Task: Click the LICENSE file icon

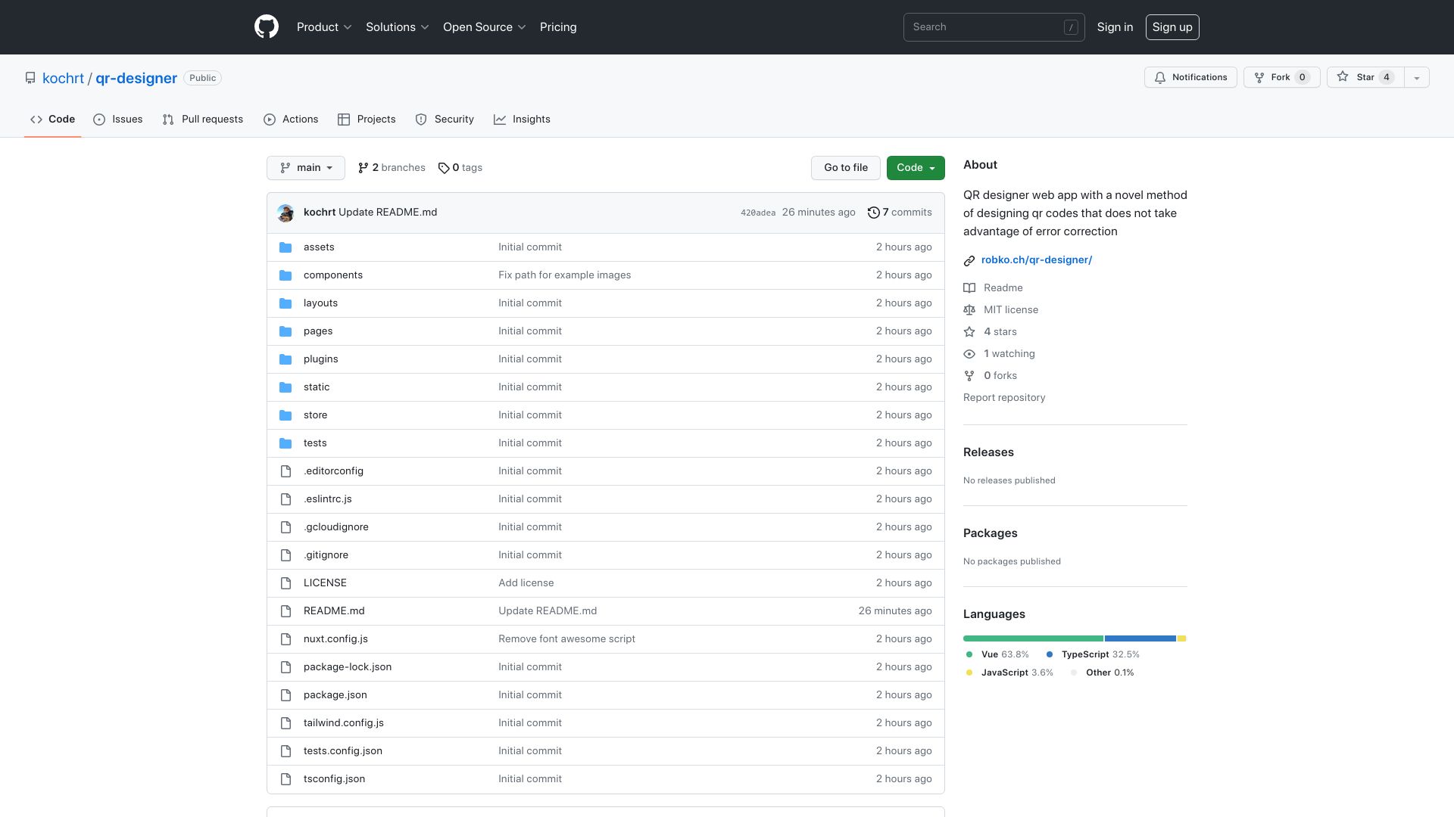Action: [x=285, y=583]
